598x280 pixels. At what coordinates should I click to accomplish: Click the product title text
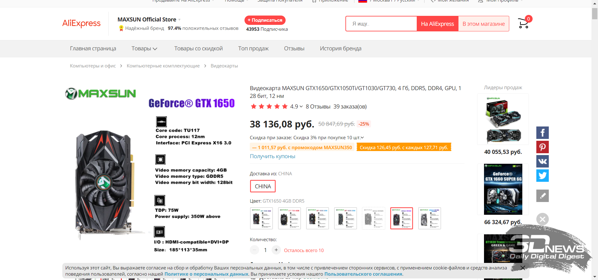tap(355, 92)
